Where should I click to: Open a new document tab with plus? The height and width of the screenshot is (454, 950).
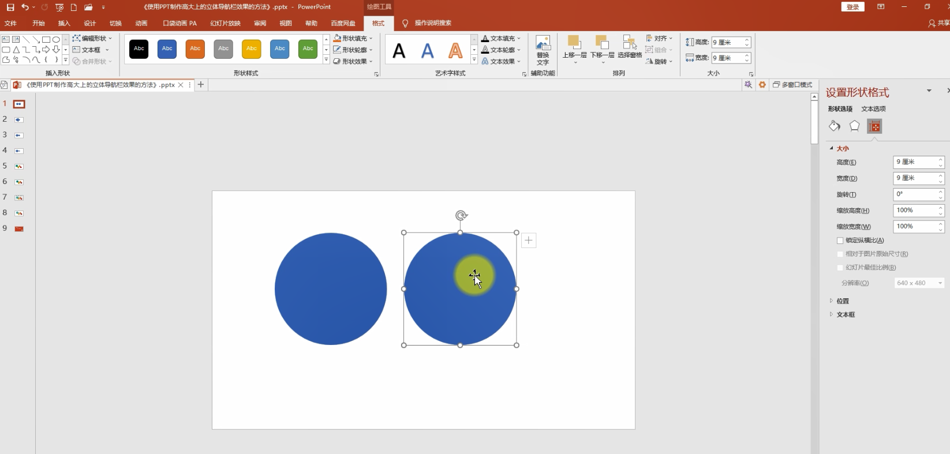point(201,85)
